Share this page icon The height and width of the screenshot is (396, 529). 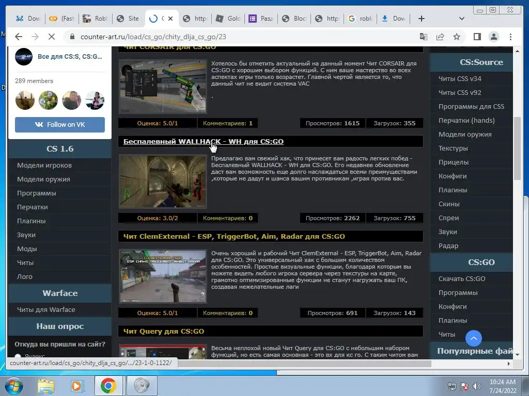click(x=440, y=37)
